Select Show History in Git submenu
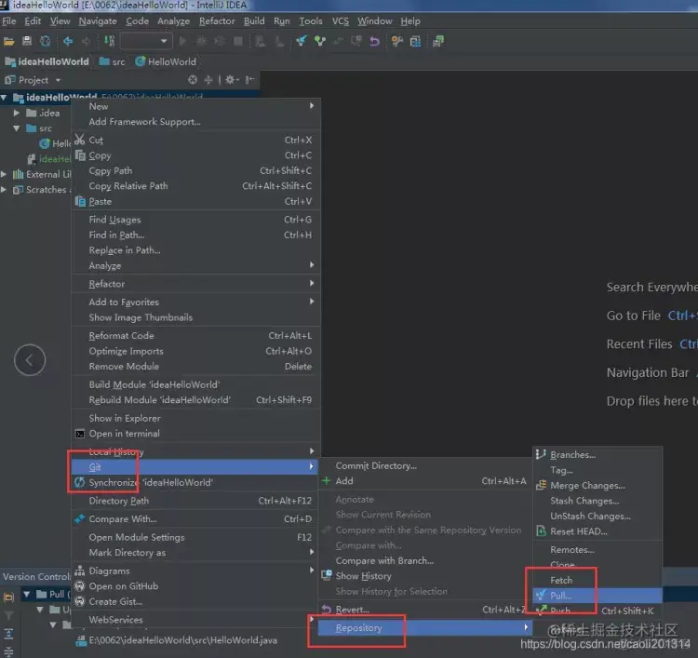Viewport: 698px width, 658px height. point(425,576)
